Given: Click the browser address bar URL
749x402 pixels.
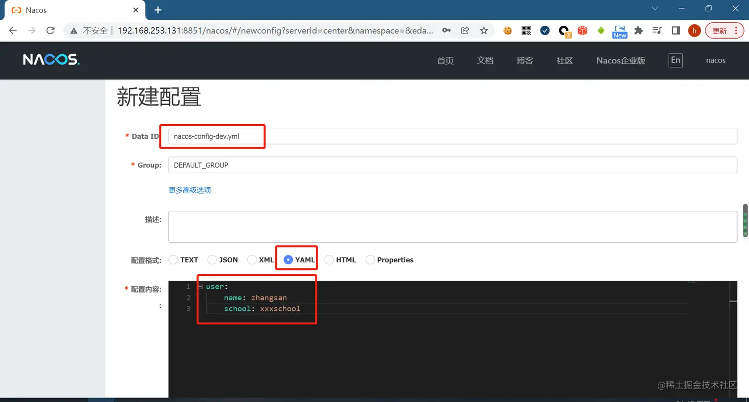Looking at the screenshot, I should [276, 31].
